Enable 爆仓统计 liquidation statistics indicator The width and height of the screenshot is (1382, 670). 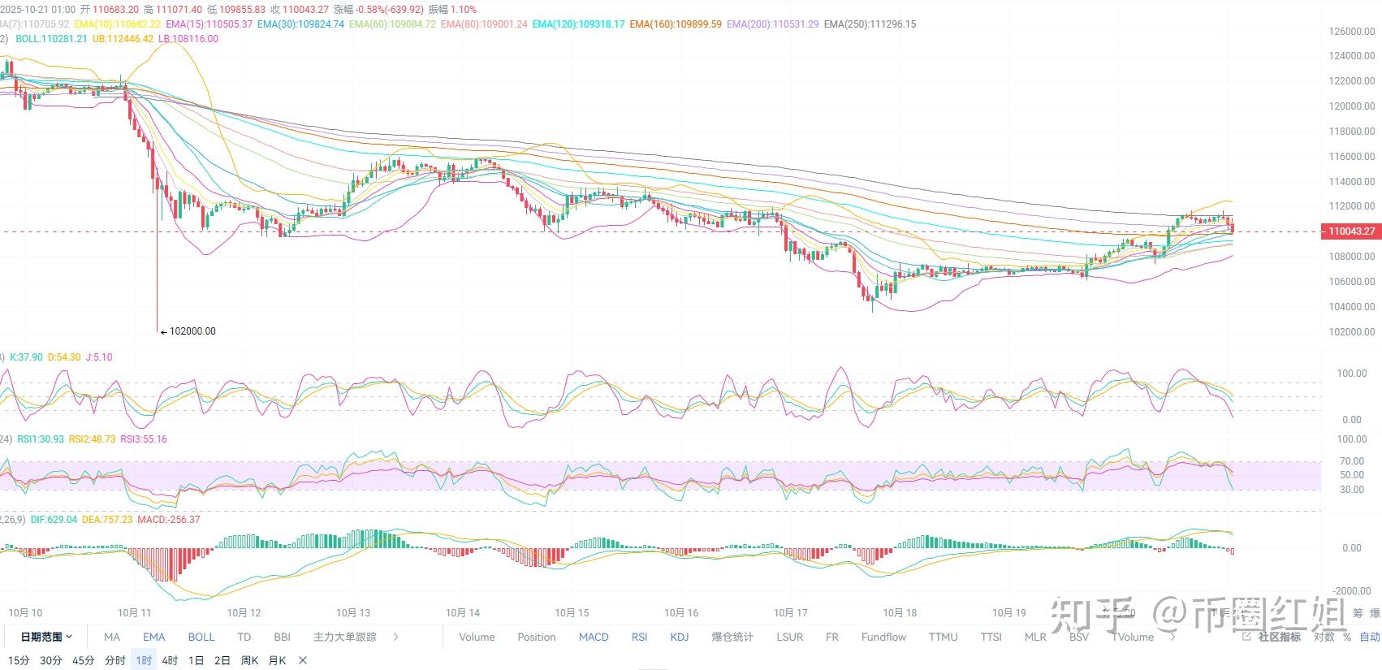point(732,637)
